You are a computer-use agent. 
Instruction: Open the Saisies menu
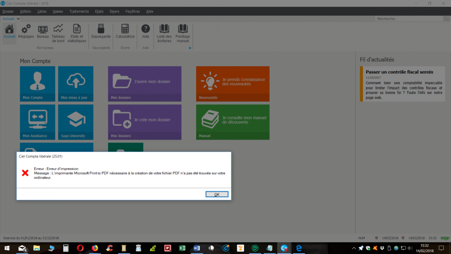58,12
